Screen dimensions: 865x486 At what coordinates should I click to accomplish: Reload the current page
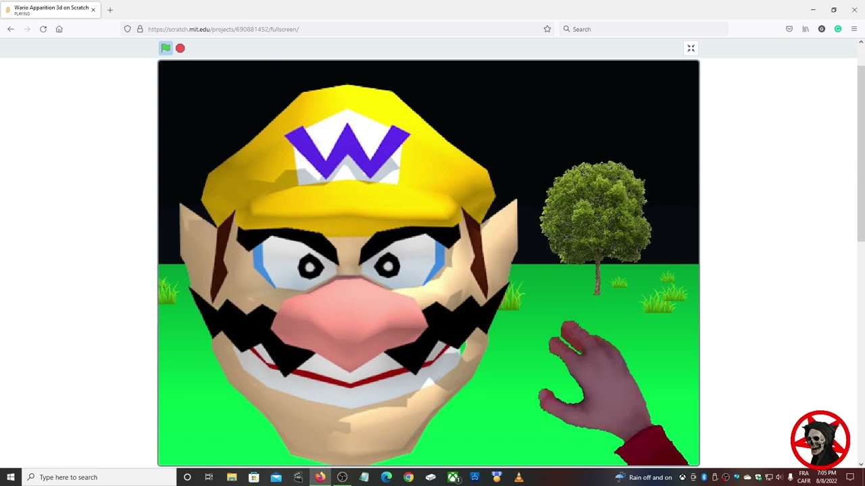tap(43, 29)
